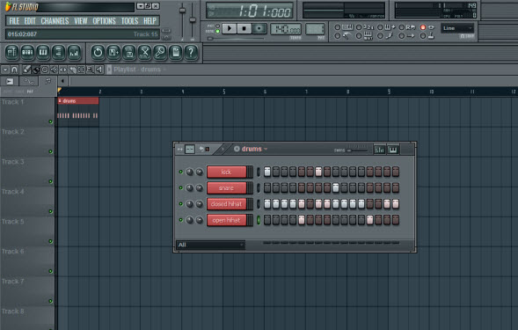Screen dimensions: 518x330
Task: Open the CHANNELS menu
Action: pos(55,21)
